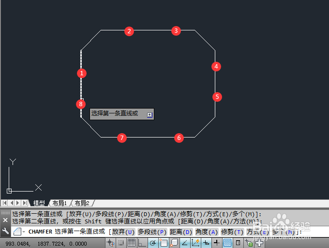
Task: Toggle Ortho Mode status button
Action: pyautogui.click(x=142, y=243)
